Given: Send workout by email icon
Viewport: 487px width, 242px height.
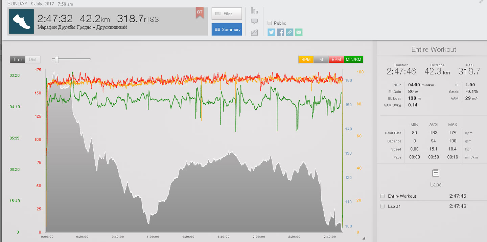Looking at the screenshot, I should [298, 32].
